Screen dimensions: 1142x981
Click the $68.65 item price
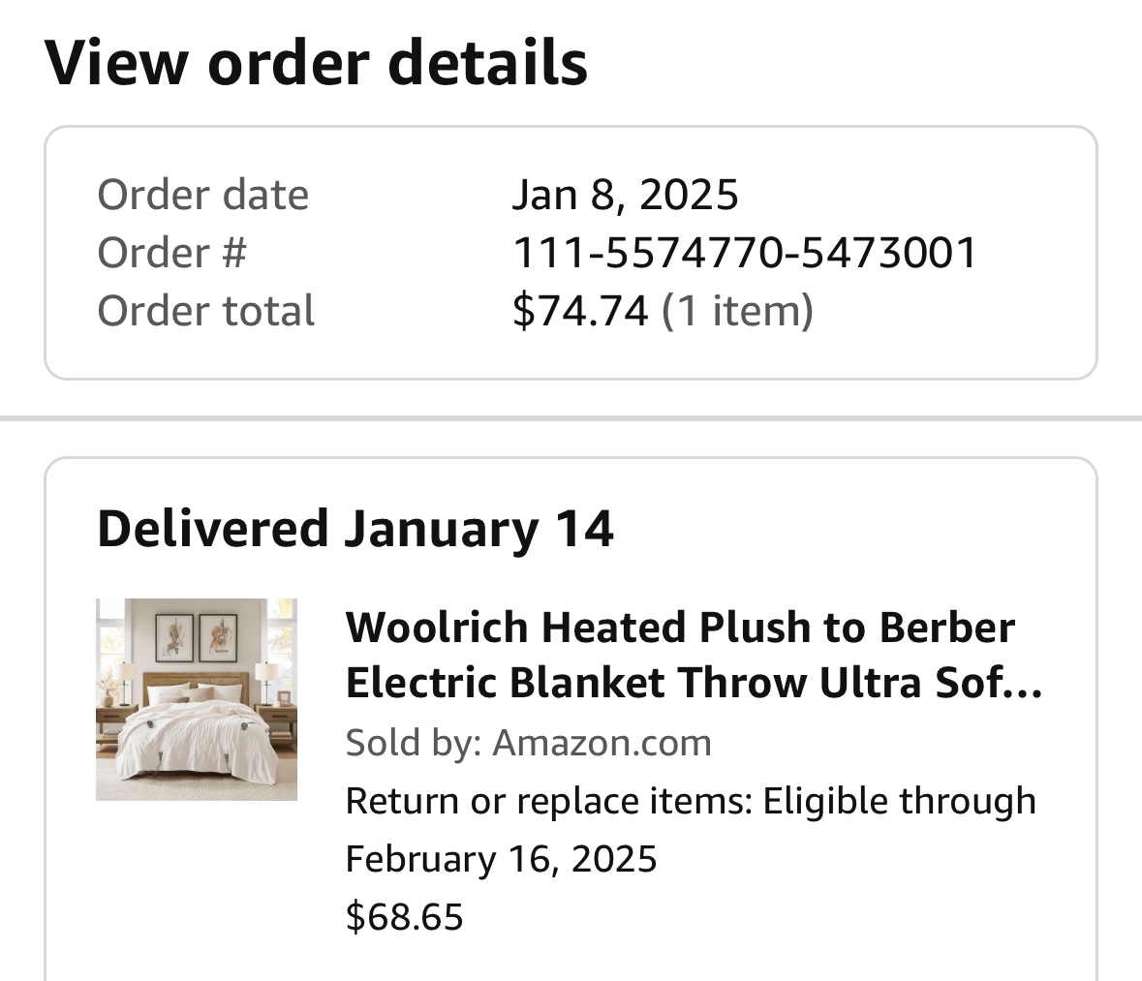tap(404, 916)
